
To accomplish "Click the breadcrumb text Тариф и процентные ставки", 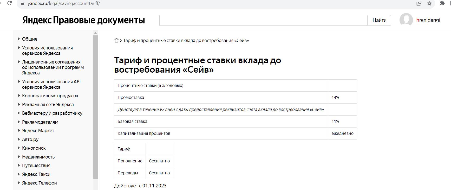I will [x=186, y=40].
